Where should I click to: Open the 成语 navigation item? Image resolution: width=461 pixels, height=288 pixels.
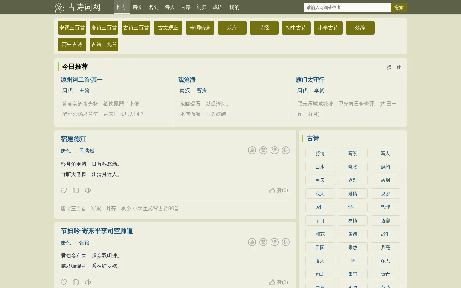(x=218, y=7)
